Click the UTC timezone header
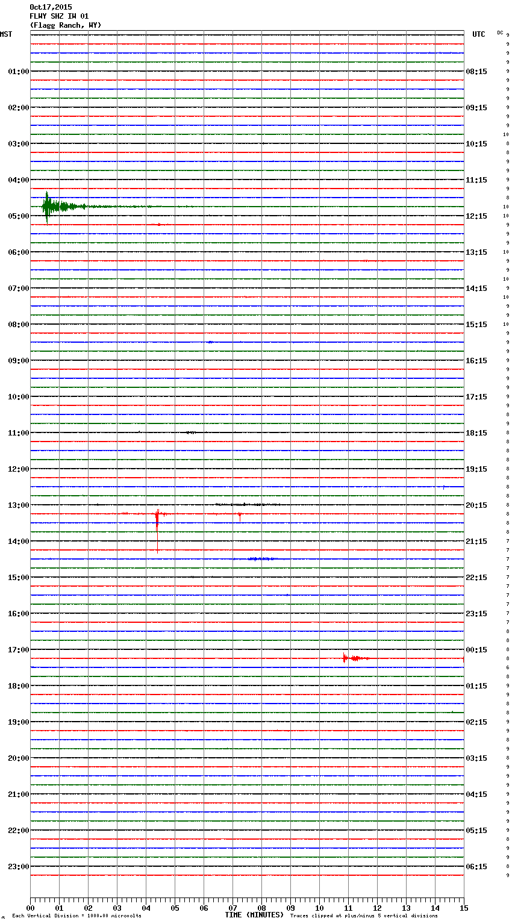This screenshot has width=512, height=924. (x=479, y=34)
